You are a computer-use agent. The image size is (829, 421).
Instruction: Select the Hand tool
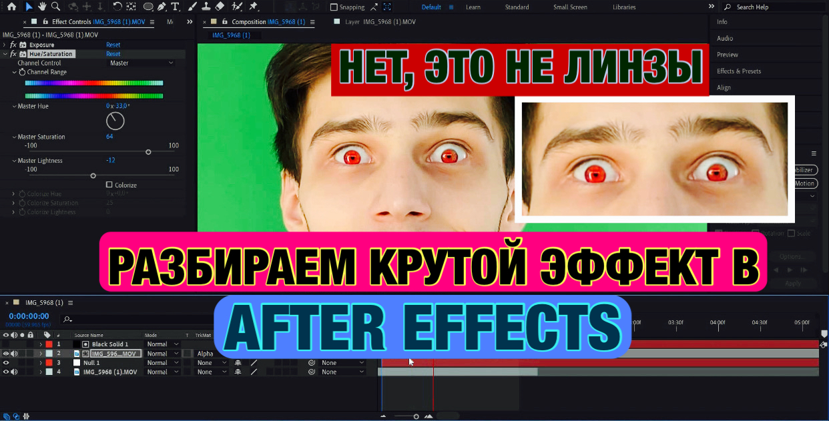pyautogui.click(x=42, y=7)
